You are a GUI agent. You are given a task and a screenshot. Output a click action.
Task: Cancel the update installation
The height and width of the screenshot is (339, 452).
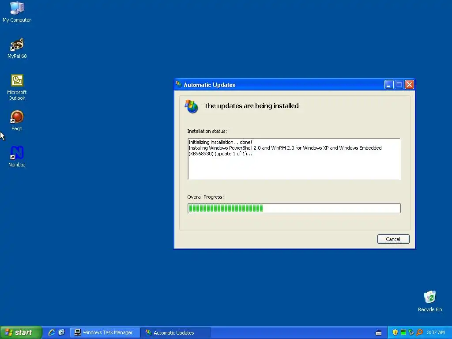pyautogui.click(x=393, y=239)
